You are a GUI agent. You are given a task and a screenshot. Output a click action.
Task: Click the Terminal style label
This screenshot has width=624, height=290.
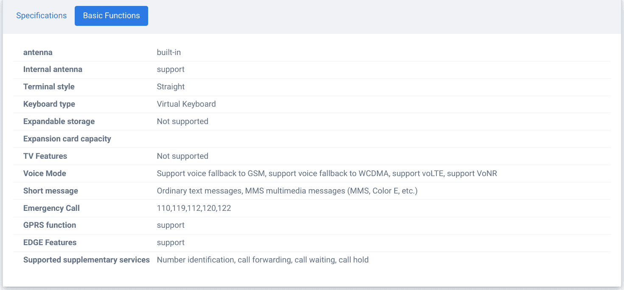[x=49, y=87]
